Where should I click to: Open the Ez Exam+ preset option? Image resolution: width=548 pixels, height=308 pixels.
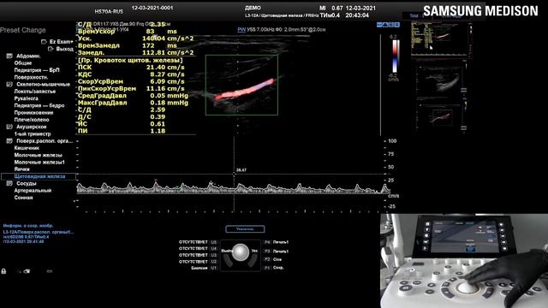point(61,42)
